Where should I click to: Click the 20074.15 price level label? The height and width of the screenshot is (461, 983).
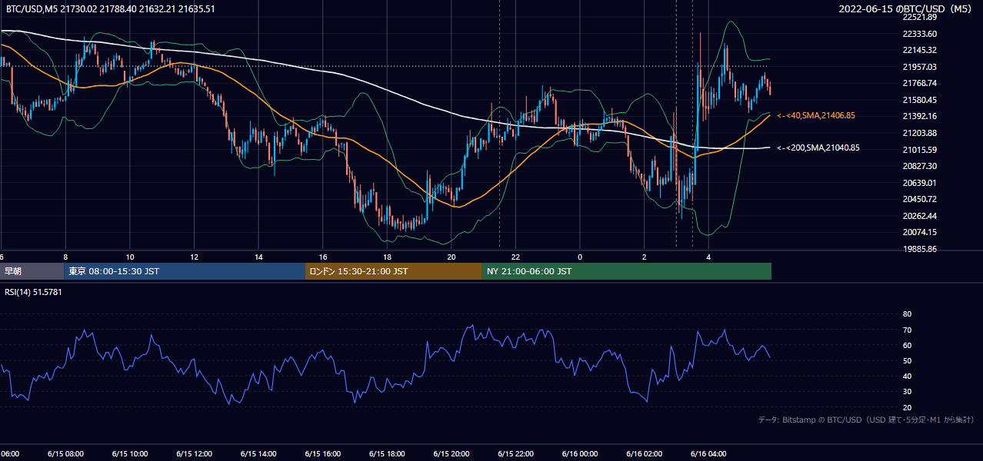920,232
